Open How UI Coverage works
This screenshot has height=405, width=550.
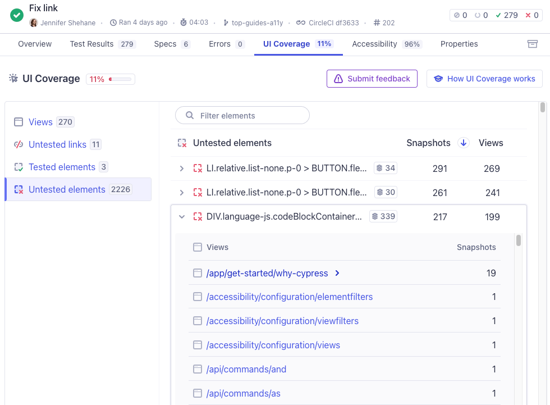coord(484,79)
